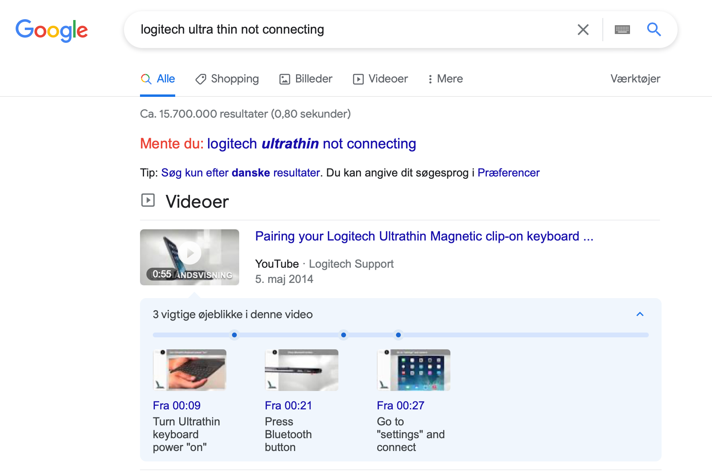712x473 pixels.
Task: Click the first timeline marker dot
Action: pyautogui.click(x=234, y=335)
